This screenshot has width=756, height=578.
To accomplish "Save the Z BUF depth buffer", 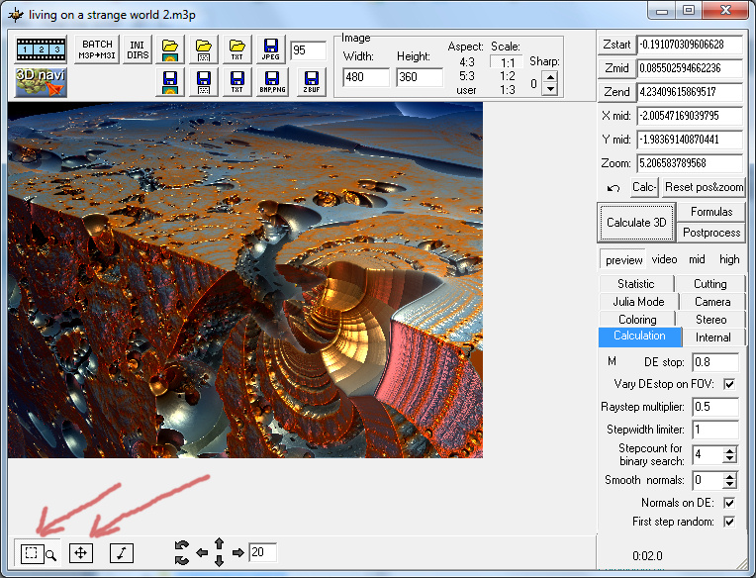I will (312, 82).
